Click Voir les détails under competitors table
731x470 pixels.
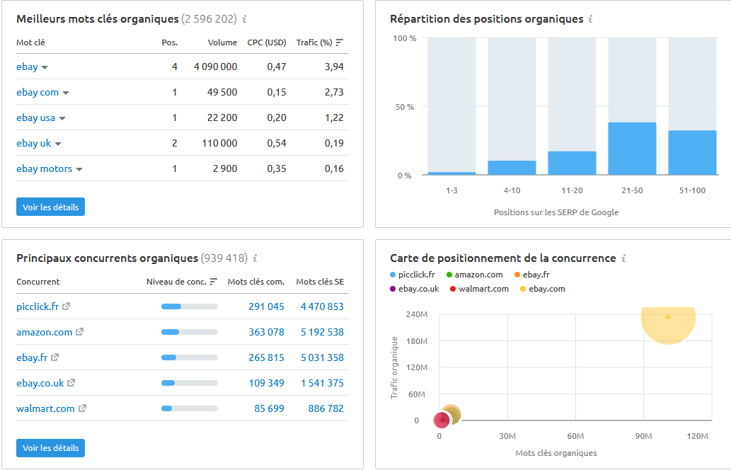point(50,448)
